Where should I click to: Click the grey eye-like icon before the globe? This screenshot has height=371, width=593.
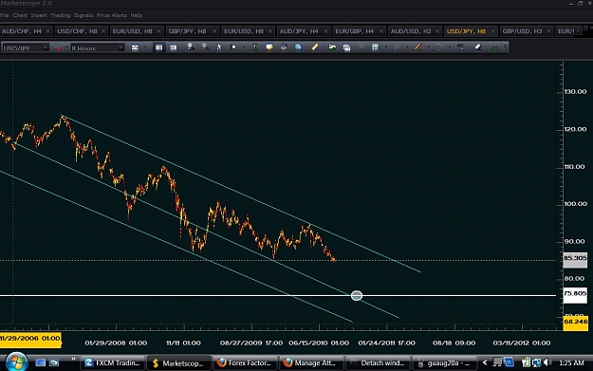[x=284, y=47]
